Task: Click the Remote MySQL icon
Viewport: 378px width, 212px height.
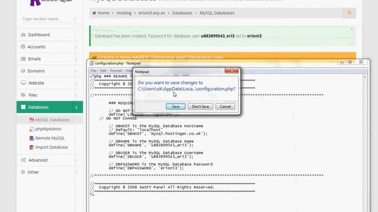Action: point(31,138)
